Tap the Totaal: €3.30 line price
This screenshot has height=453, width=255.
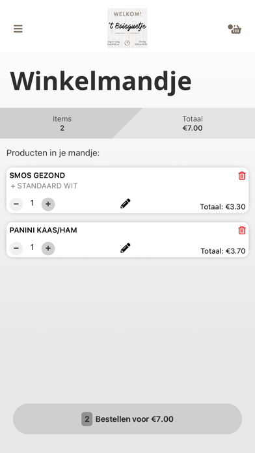tap(222, 207)
